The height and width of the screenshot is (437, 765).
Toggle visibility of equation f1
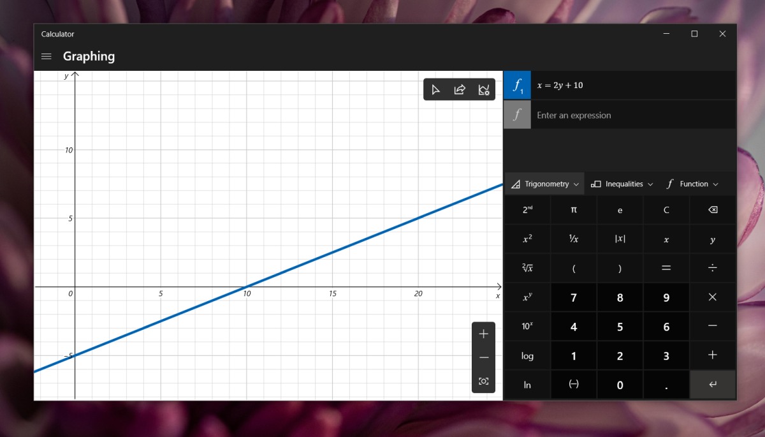point(517,85)
